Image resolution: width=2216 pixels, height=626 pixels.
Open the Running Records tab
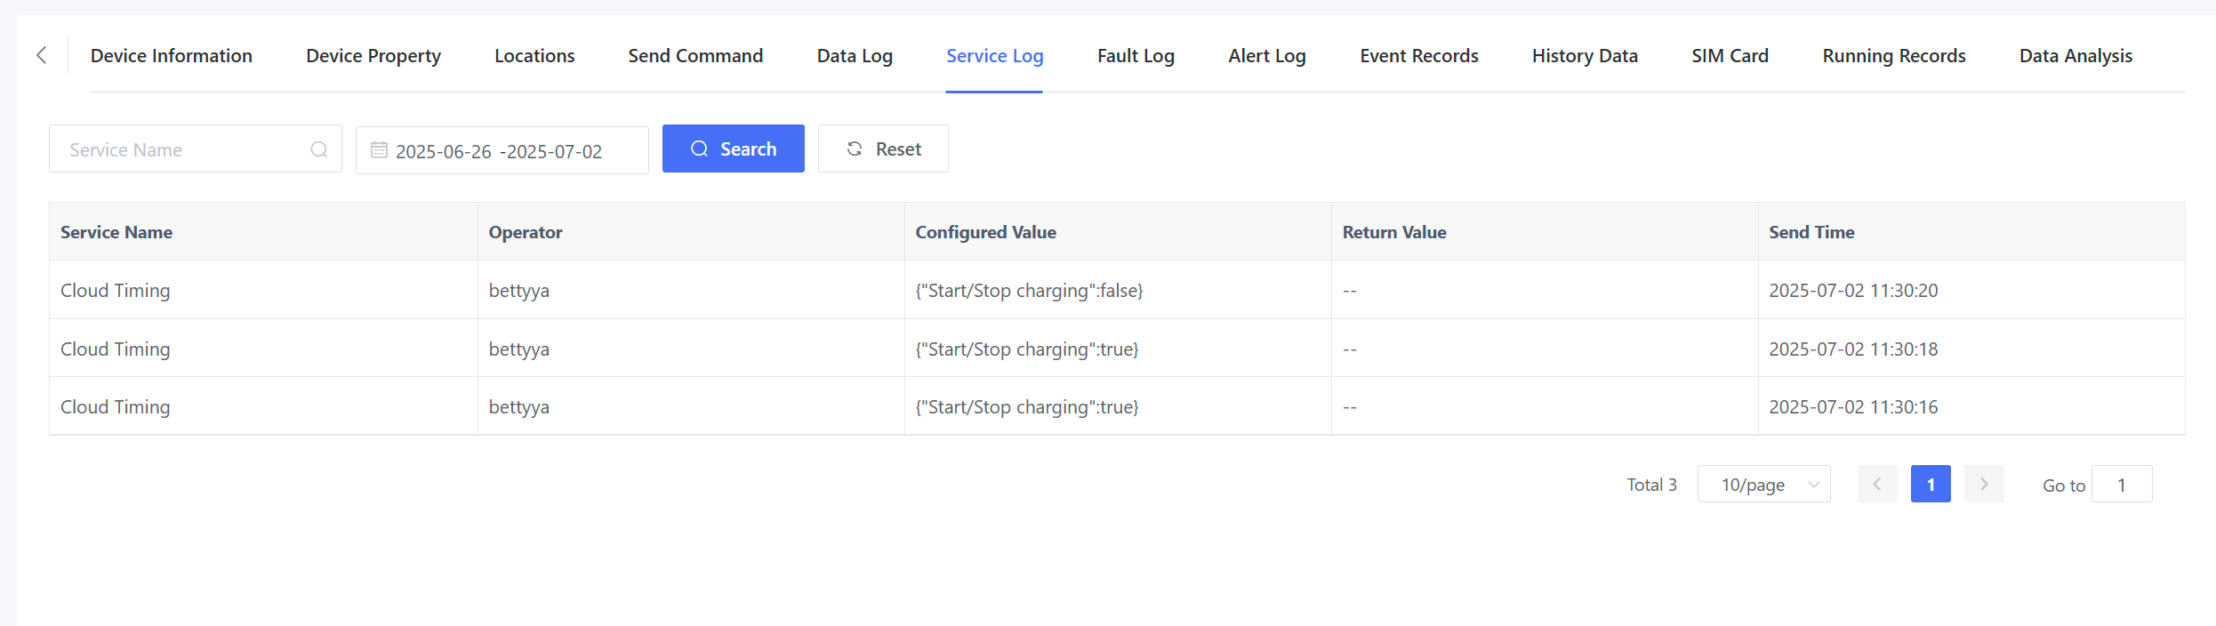[1893, 56]
